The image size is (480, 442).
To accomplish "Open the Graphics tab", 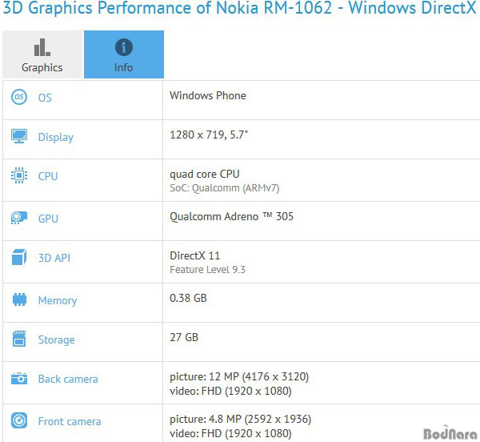I will pos(43,54).
